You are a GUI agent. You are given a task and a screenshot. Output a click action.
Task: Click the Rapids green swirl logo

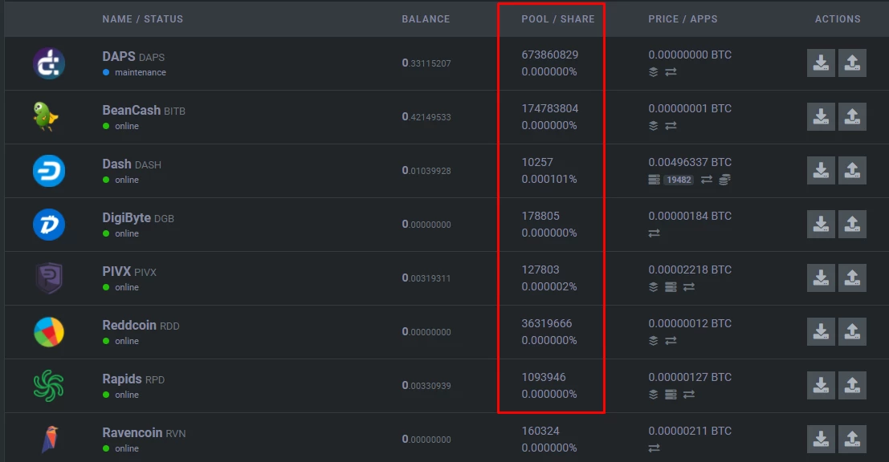(49, 386)
